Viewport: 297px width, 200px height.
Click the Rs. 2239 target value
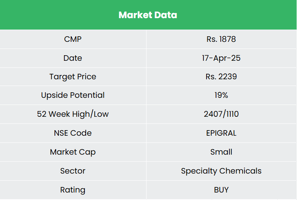pos(221,77)
